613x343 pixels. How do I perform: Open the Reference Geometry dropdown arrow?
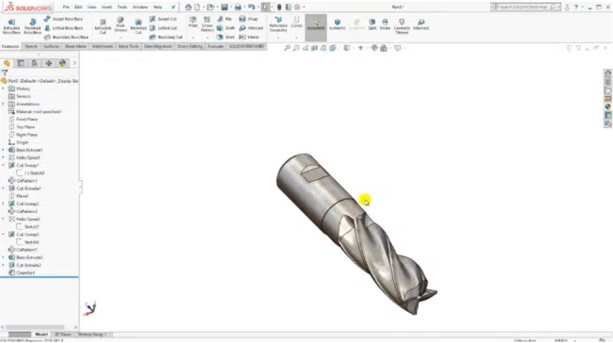278,38
